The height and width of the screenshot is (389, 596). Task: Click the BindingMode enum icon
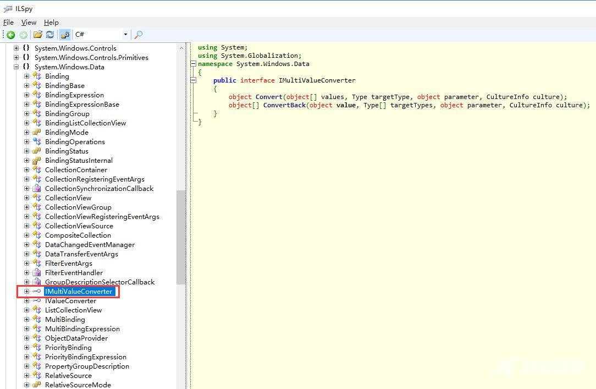[37, 133]
